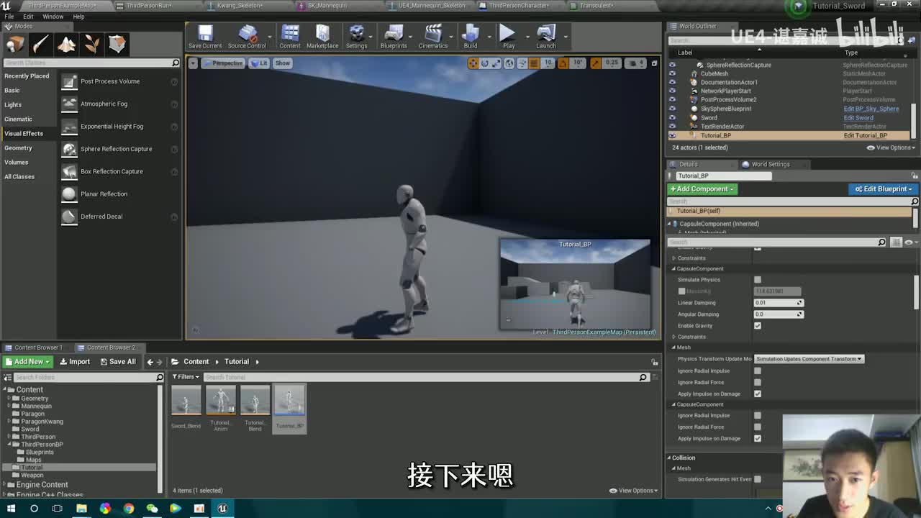Enable the Simulate Physics checkbox
921x518 pixels.
click(758, 280)
